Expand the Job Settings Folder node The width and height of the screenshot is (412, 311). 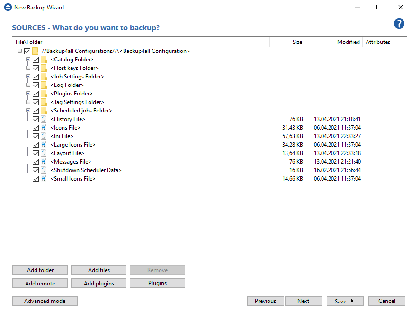(x=28, y=76)
